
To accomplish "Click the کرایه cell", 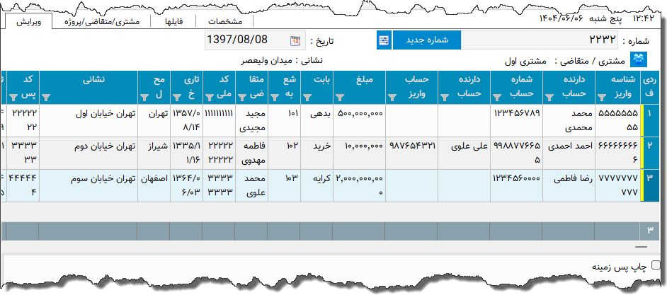I will tap(317, 185).
